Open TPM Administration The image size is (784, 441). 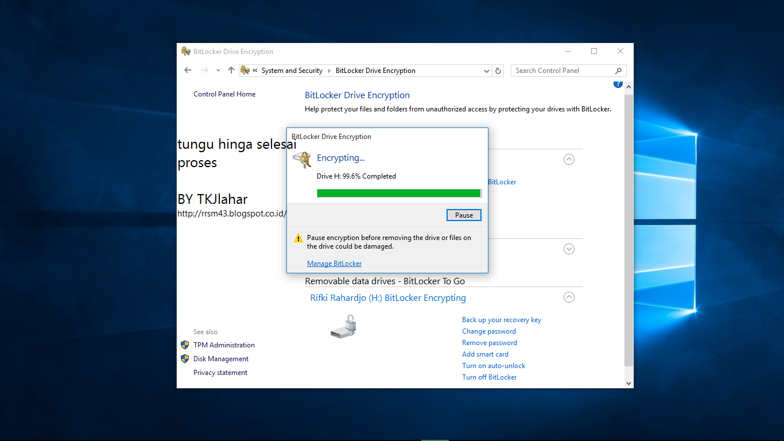(224, 345)
